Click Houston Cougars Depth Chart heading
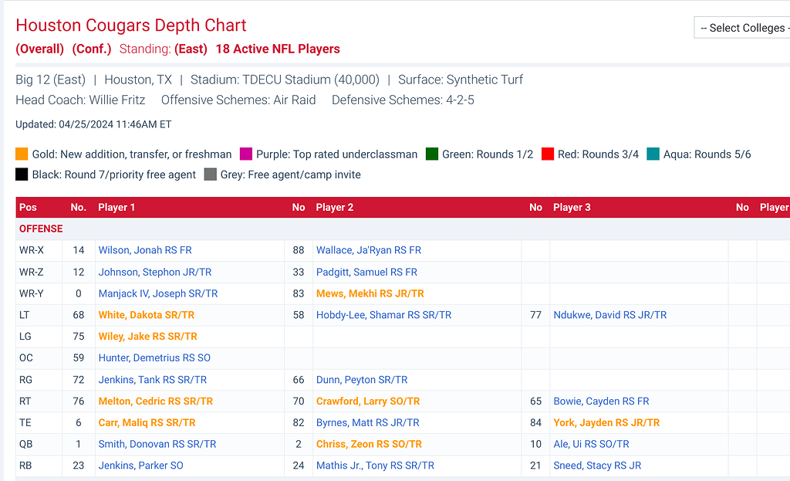This screenshot has width=790, height=481. 131,25
